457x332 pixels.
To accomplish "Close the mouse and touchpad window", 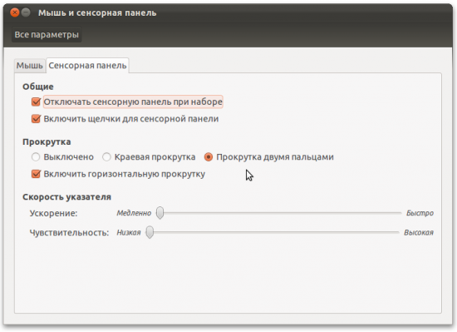I will point(15,12).
